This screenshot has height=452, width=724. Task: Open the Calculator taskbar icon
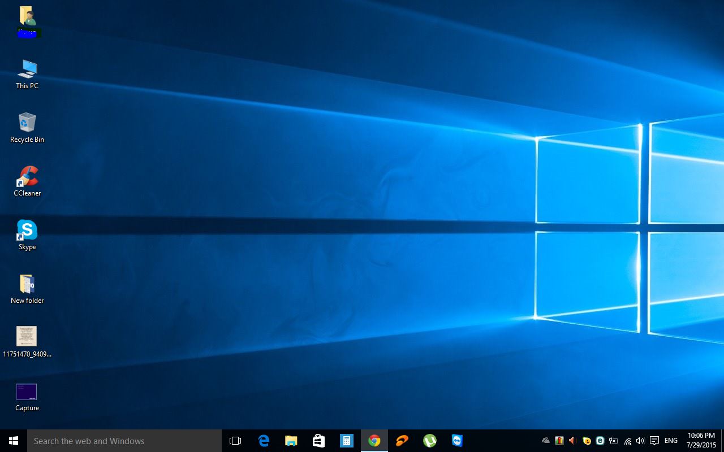[x=347, y=441]
